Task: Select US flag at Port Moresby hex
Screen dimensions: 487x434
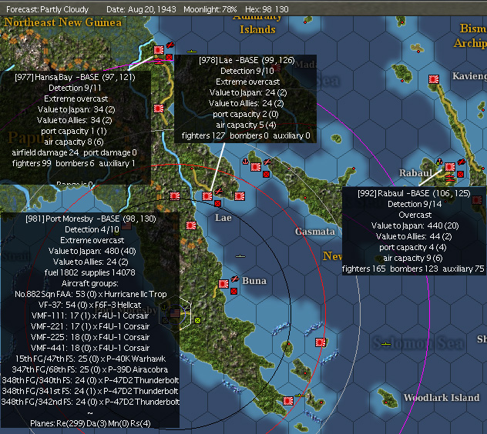Action: pyautogui.click(x=175, y=313)
